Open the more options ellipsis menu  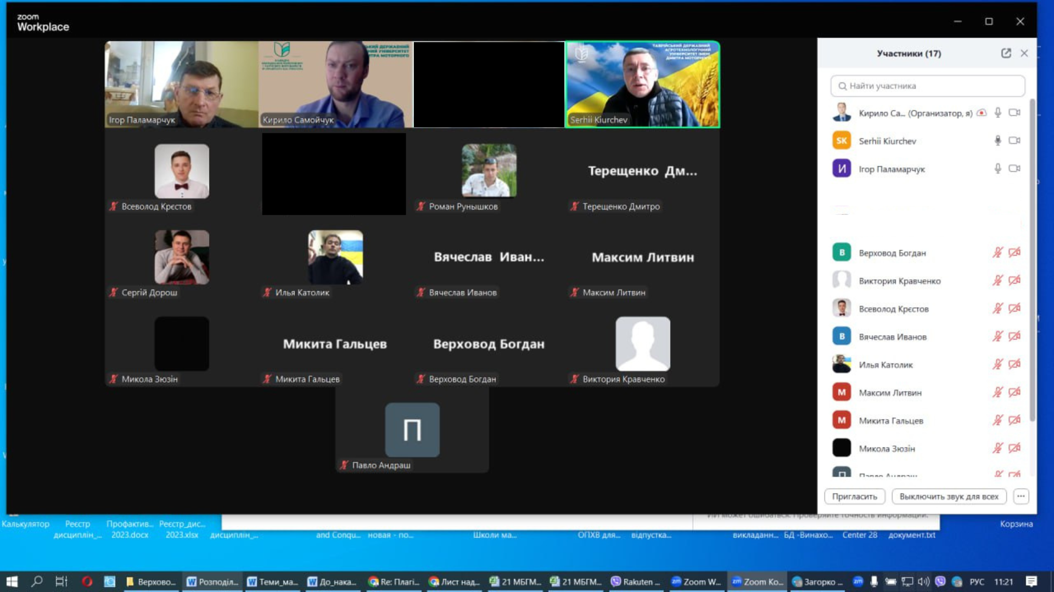(1021, 496)
